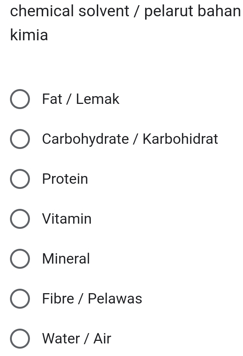Click the Water / Air answer label

click(75, 338)
